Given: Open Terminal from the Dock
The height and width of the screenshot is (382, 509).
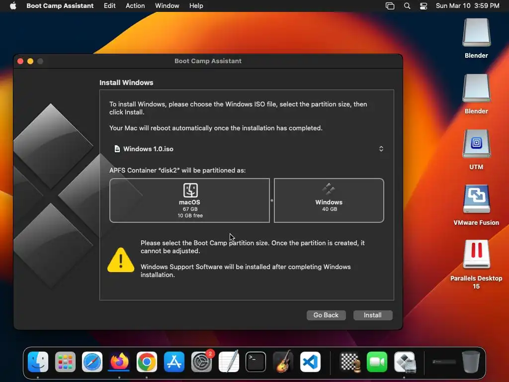Looking at the screenshot, I should tap(256, 362).
